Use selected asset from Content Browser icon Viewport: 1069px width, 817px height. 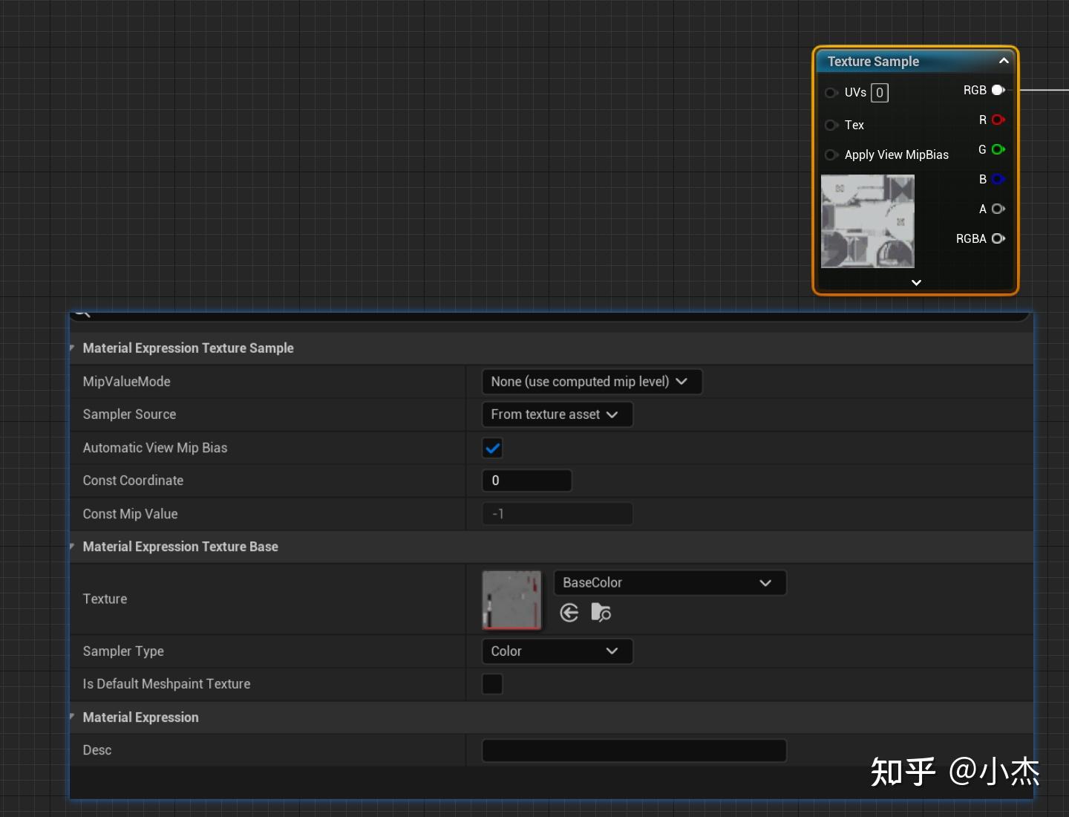pos(569,613)
